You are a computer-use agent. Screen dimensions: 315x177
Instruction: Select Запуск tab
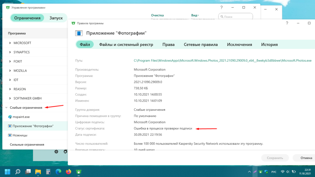56,18
